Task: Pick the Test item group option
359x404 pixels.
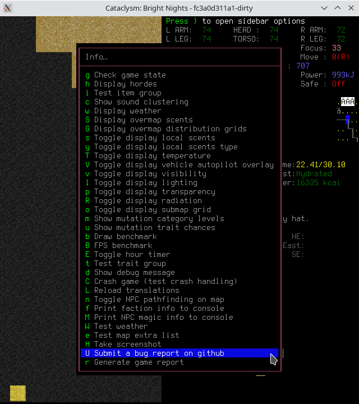Action: click(179, 93)
